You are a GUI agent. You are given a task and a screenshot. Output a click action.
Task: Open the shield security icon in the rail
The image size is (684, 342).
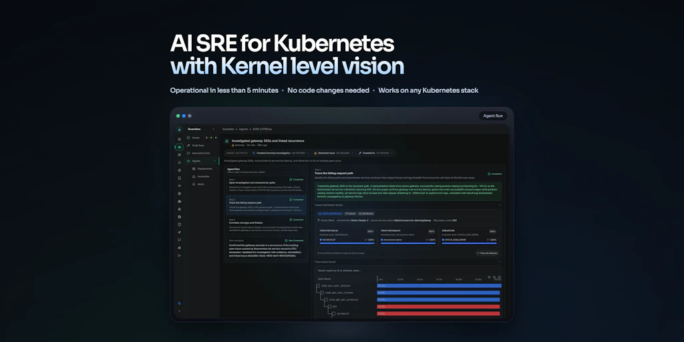click(x=179, y=224)
